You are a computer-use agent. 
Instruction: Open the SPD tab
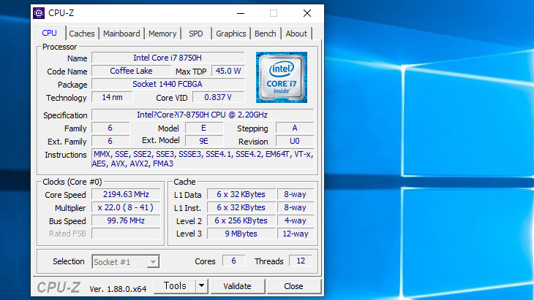(196, 34)
